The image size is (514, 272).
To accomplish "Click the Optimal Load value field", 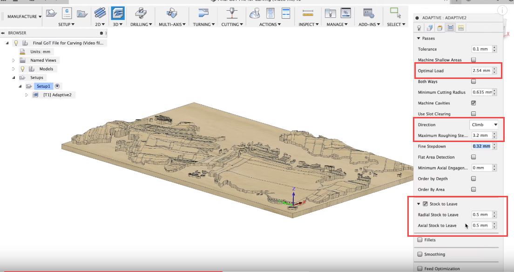I will 481,71.
